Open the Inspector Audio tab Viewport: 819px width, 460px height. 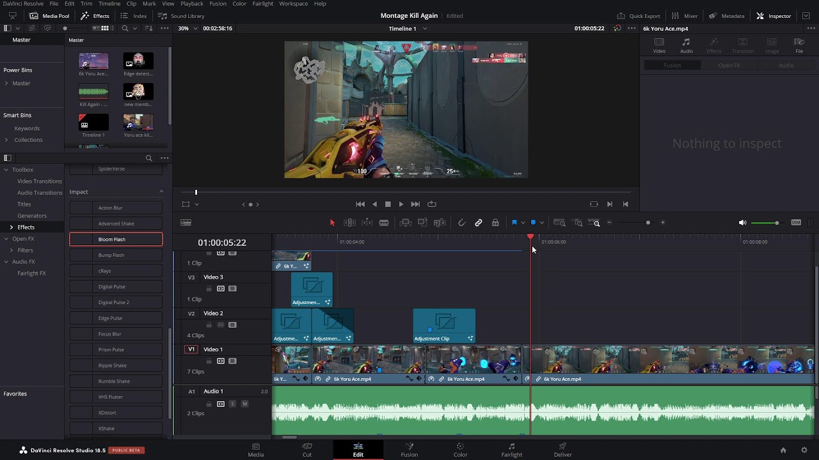coord(687,46)
